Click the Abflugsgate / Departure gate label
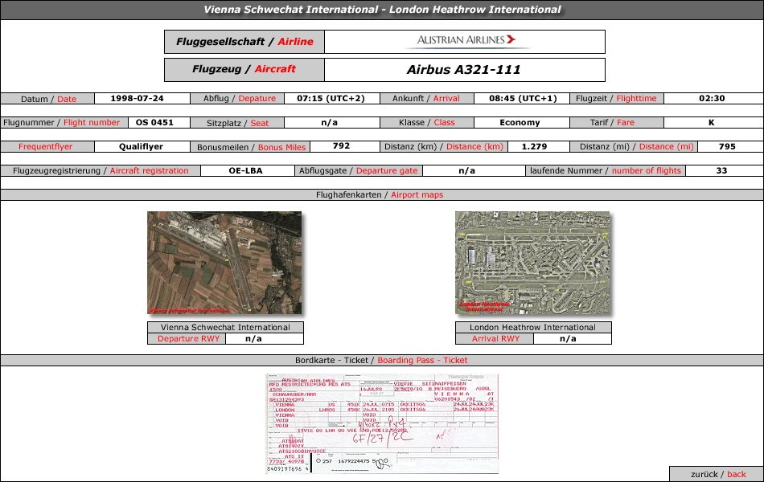This screenshot has width=764, height=482. (359, 171)
